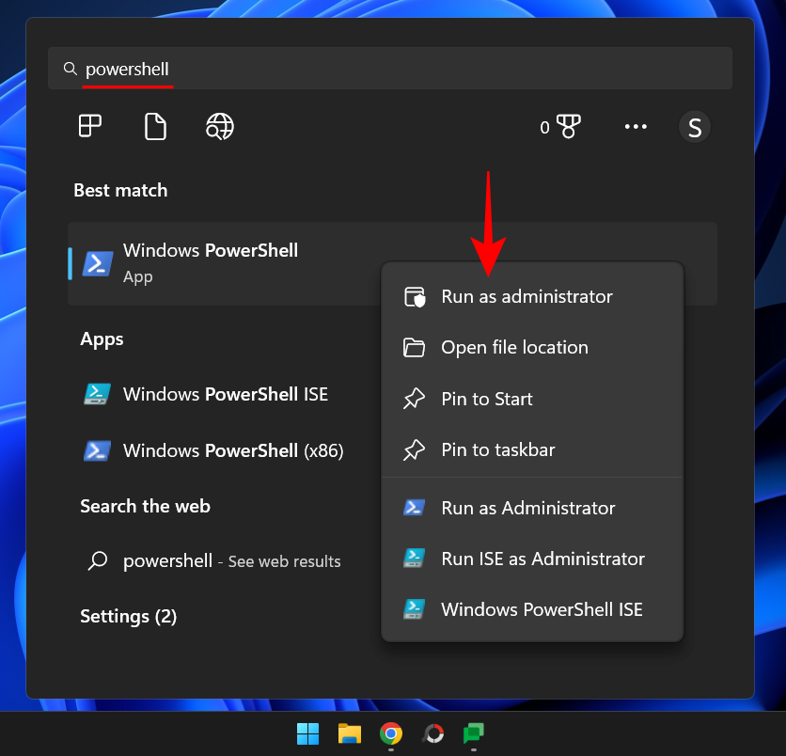
Task: Select the Documents search filter icon
Action: coord(155,126)
